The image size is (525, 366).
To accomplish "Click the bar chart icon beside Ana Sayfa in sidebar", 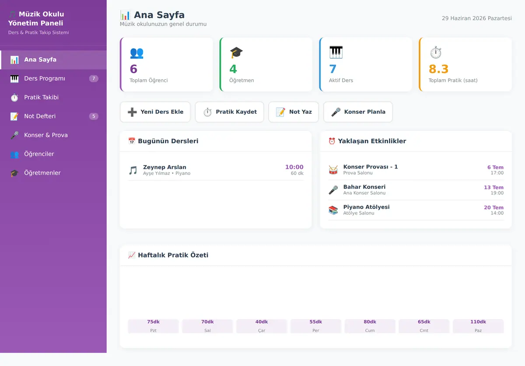I will 14,60.
